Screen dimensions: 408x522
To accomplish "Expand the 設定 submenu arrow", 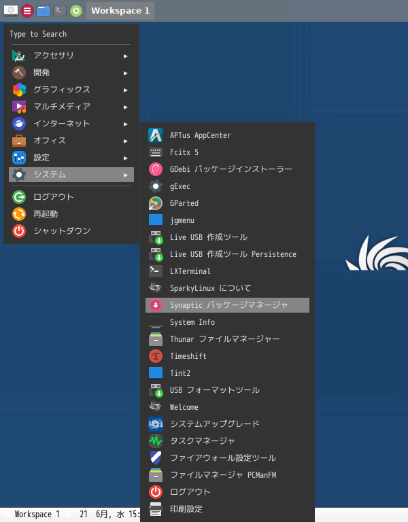I will [x=125, y=158].
